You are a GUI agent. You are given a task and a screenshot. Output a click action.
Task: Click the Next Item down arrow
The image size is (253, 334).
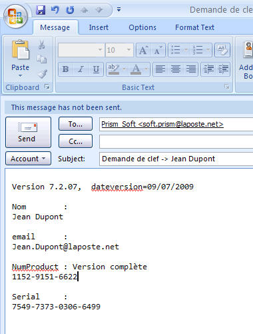point(99,10)
